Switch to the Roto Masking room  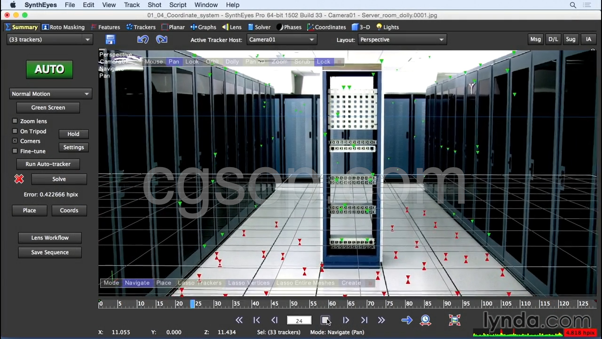(x=63, y=27)
